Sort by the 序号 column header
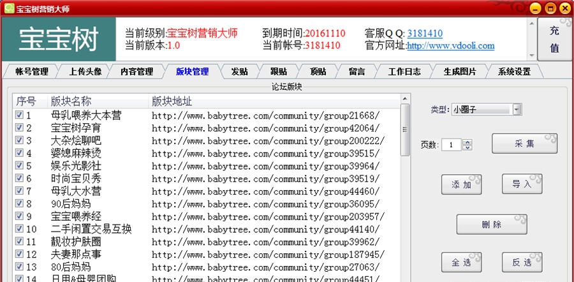Image resolution: width=574 pixels, height=282 pixels. click(x=29, y=101)
